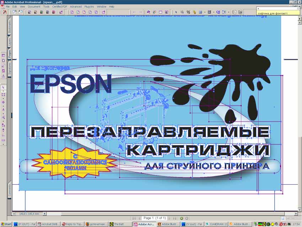Screen dimensions: 302x227
Task: Switch to the {P:\OUT} - Far taskbar window
Action: coord(25,224)
